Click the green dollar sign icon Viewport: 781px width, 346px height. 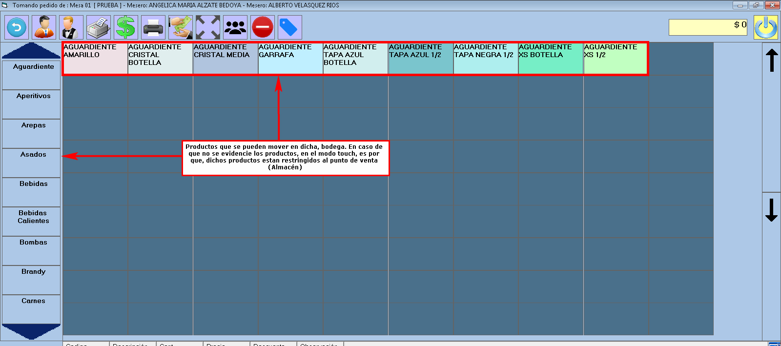(126, 27)
